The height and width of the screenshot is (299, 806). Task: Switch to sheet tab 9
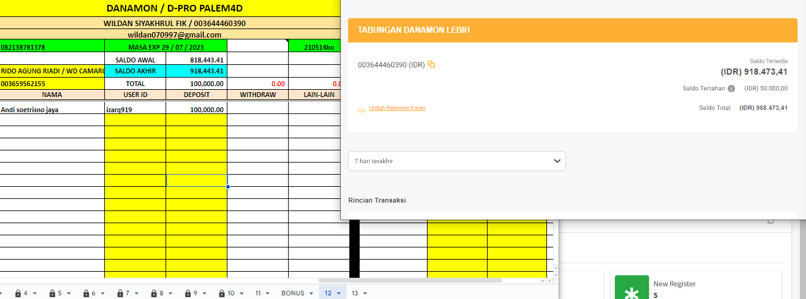tap(195, 294)
